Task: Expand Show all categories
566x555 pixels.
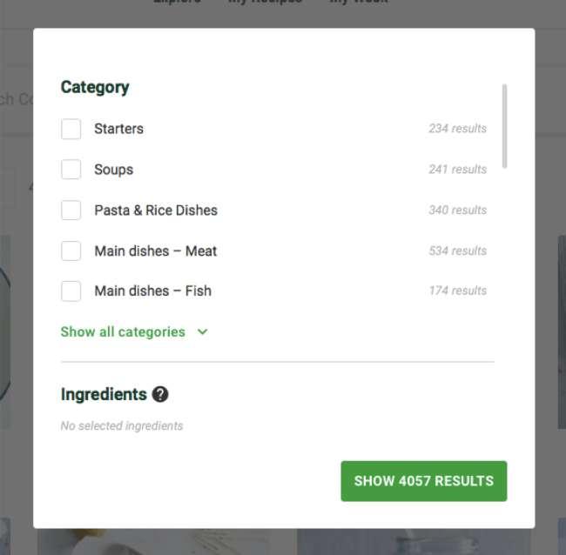Action: pyautogui.click(x=123, y=331)
